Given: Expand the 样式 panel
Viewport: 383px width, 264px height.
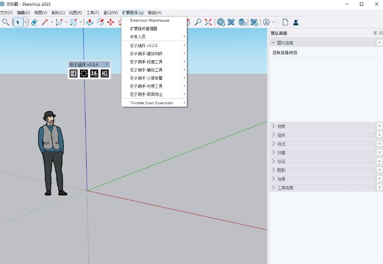Looking at the screenshot, I should [x=273, y=144].
